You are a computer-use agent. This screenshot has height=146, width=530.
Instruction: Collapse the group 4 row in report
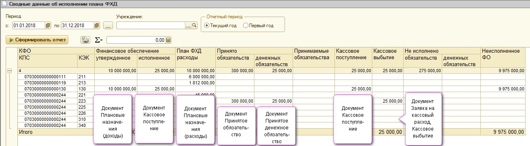9,71
